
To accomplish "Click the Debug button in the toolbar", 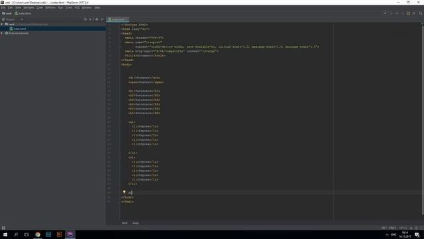I will click(x=397, y=13).
